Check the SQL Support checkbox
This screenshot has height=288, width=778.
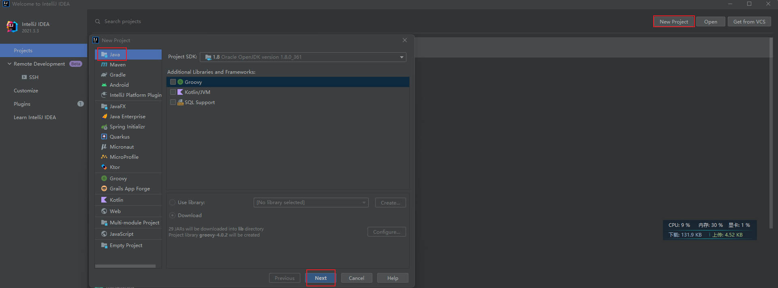pyautogui.click(x=173, y=102)
